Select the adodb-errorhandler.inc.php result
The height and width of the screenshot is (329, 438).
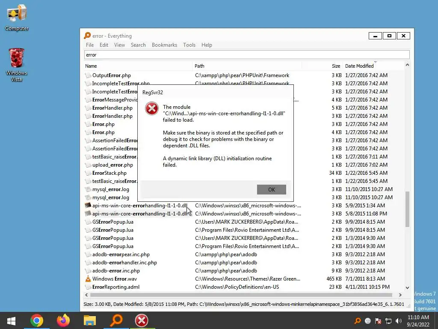pyautogui.click(x=124, y=263)
